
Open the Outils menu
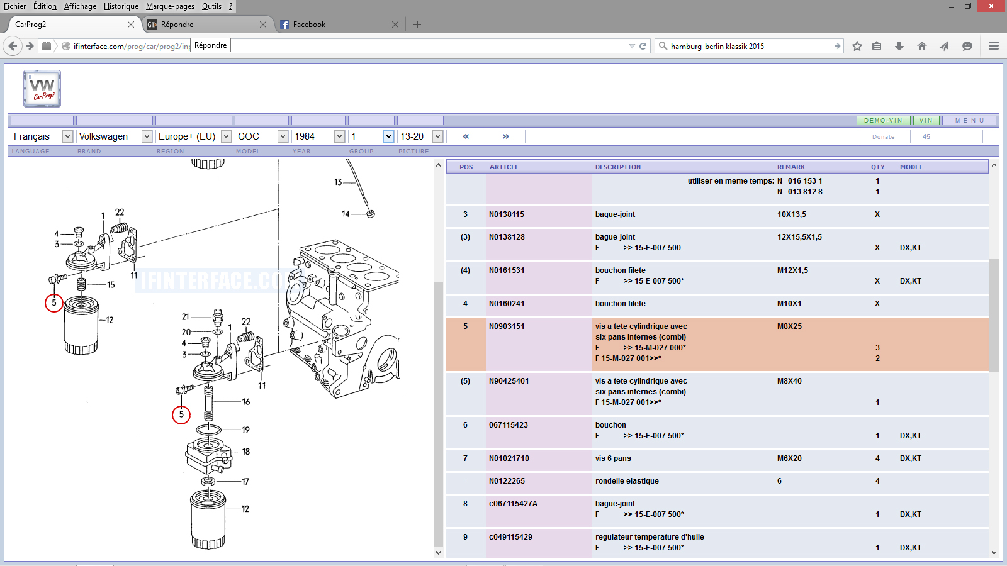pos(211,6)
